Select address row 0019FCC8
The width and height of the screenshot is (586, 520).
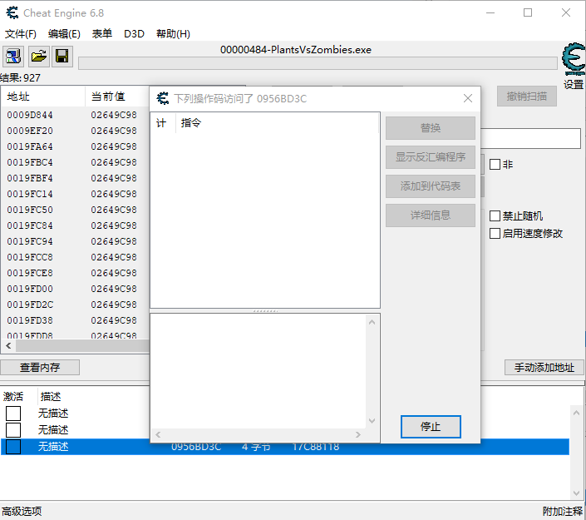(x=75, y=257)
